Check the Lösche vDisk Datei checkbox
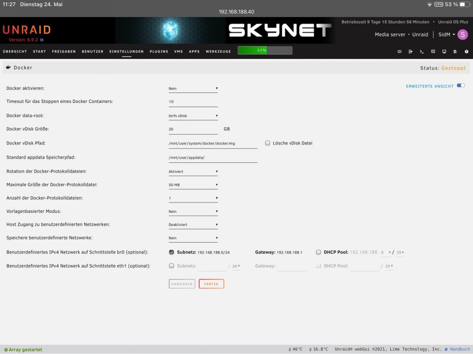Screen dimensions: 473x354 tap(267, 143)
